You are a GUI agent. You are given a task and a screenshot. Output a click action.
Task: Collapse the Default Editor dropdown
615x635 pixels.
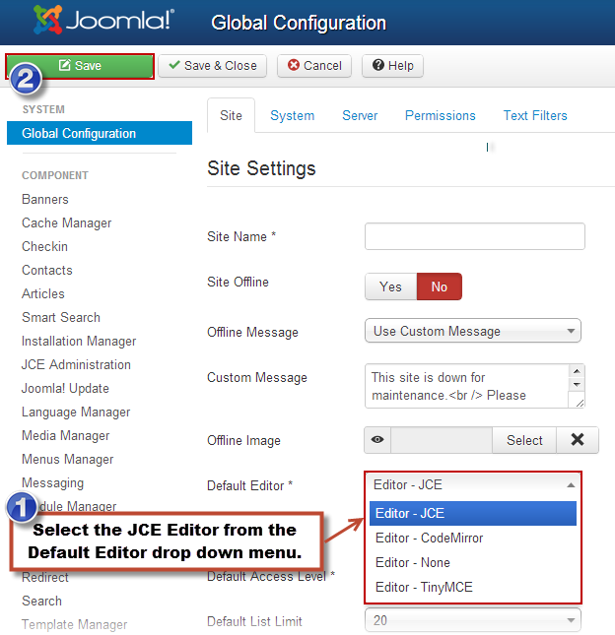[473, 484]
